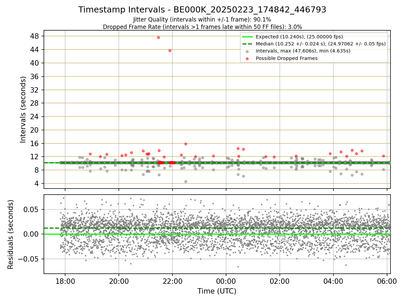
Task: Click legend entry 'Intervals, max (47.606s), min (4.635s)'
Action: pos(303,51)
